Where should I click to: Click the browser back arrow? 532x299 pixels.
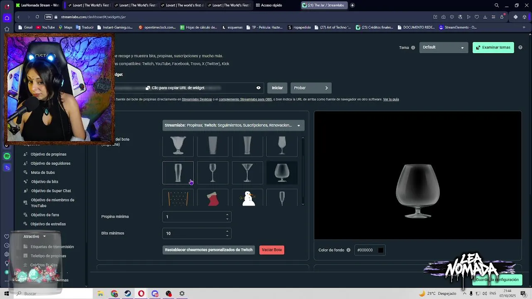(x=18, y=17)
